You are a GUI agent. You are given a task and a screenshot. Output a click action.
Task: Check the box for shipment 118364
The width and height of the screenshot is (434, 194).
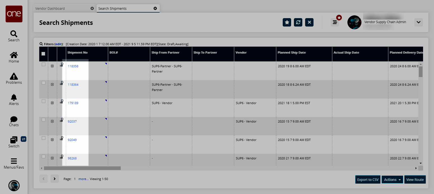(43, 83)
